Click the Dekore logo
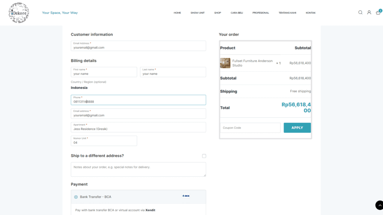383x215 pixels. pos(19,13)
